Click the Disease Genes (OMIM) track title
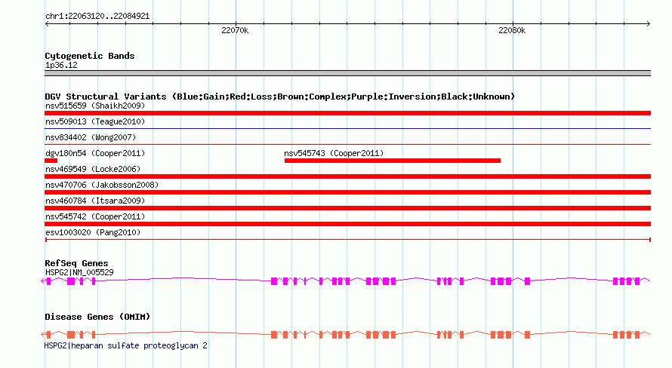Screen dimensions: 672x368 [97, 317]
